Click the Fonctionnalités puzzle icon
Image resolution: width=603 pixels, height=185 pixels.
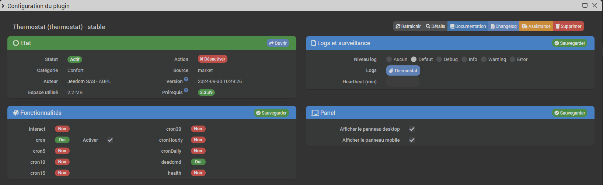16,113
